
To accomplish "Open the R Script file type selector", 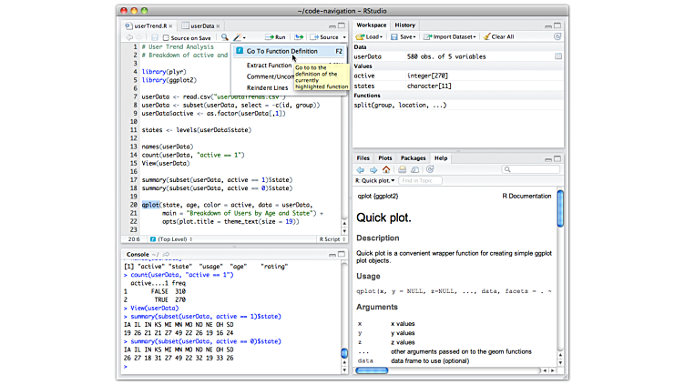I will pos(331,238).
